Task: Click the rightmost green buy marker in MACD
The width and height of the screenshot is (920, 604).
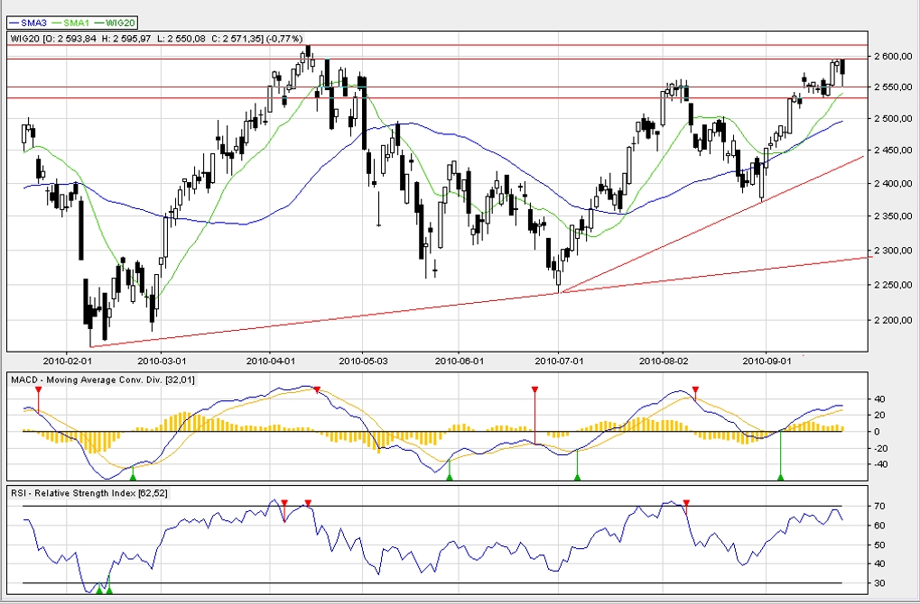Action: (x=781, y=476)
